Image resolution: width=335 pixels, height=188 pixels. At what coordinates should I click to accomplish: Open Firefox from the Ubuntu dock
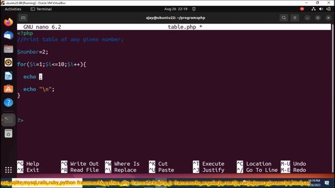(x=8, y=22)
